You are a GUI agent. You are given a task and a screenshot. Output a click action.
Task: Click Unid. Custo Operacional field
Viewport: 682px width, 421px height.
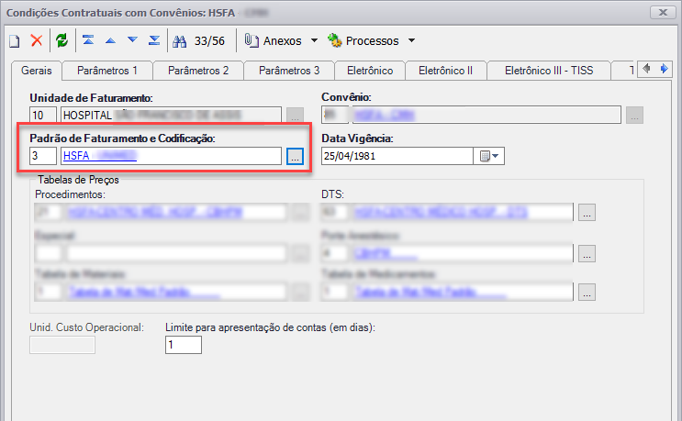click(62, 345)
